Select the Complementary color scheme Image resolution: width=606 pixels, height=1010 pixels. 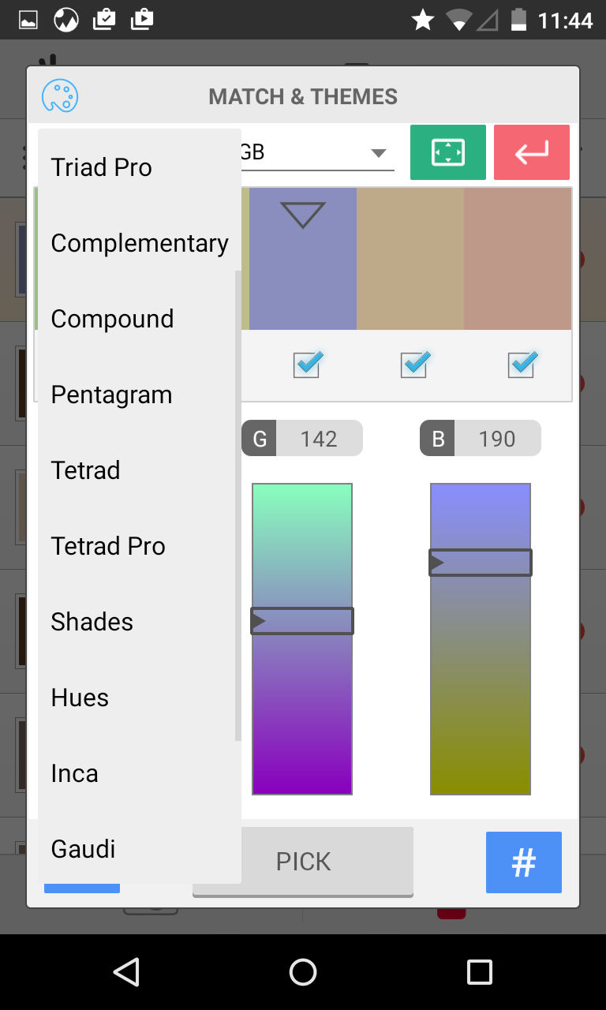[140, 243]
